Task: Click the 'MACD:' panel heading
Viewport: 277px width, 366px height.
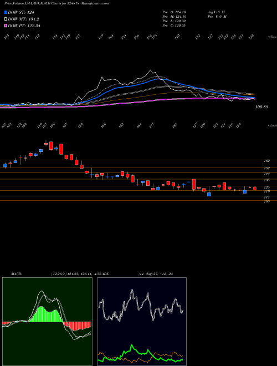Action: pos(17,274)
